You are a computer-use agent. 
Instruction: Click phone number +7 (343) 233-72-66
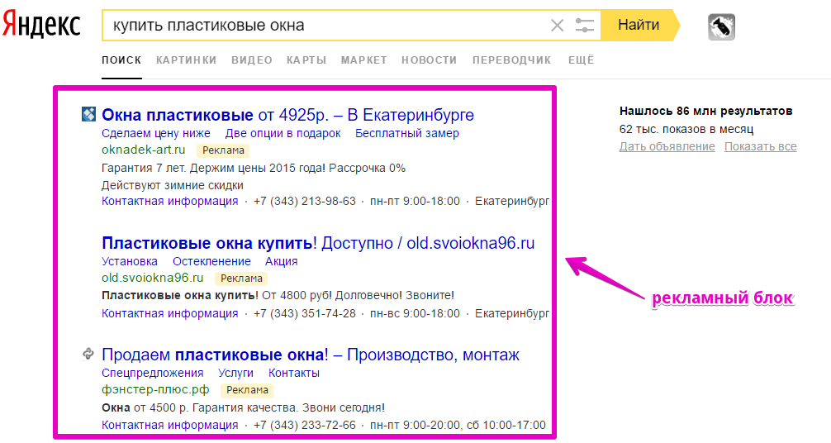pyautogui.click(x=305, y=425)
